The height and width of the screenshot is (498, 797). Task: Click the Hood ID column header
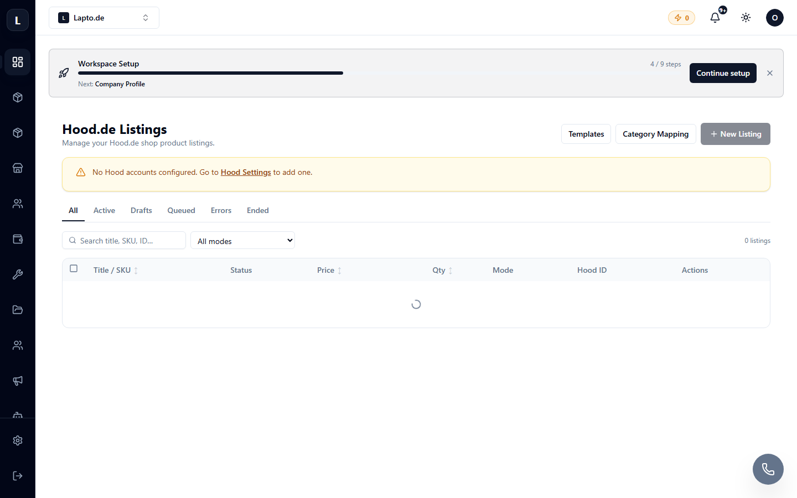tap(592, 270)
